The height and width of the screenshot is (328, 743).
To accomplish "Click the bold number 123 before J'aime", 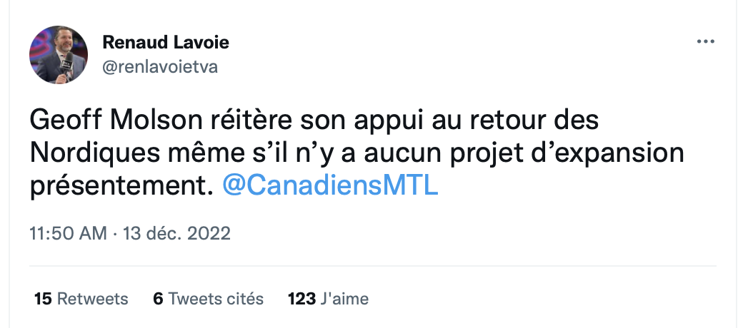I will [301, 299].
